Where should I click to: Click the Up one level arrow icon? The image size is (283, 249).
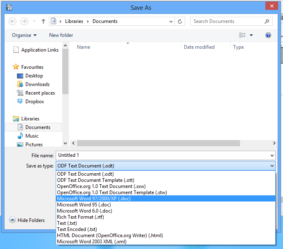pos(43,21)
